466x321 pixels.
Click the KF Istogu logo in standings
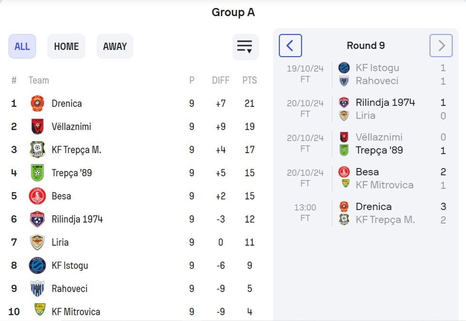click(x=37, y=265)
